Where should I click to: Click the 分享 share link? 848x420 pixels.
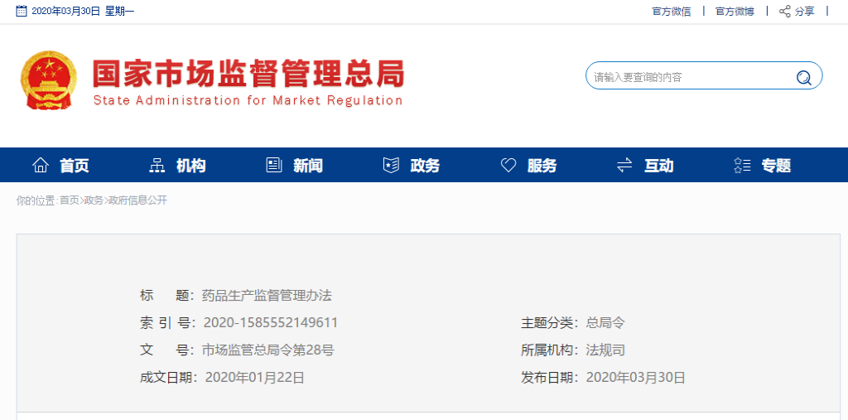tap(804, 12)
